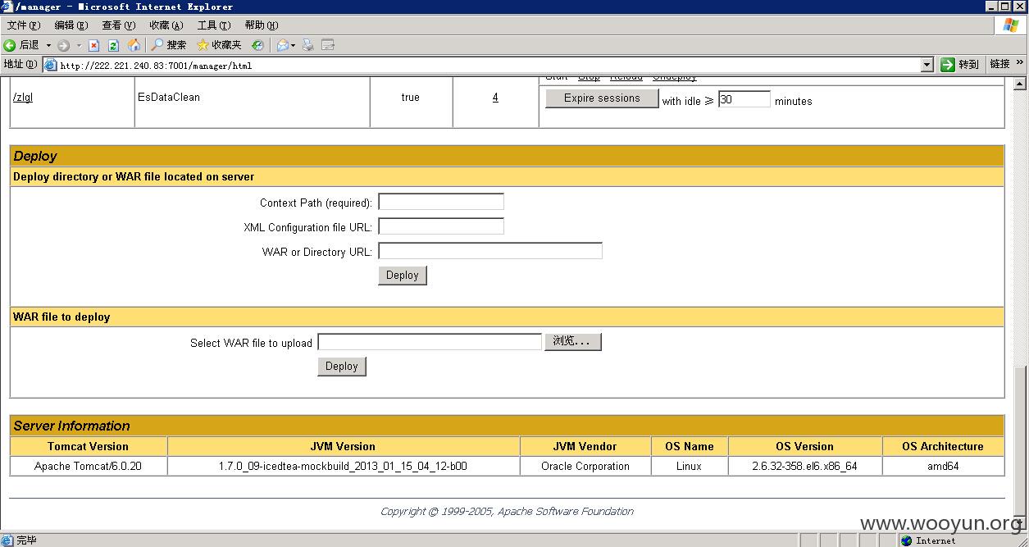The height and width of the screenshot is (547, 1029).
Task: Click the Select WAR file to upload field
Action: click(x=430, y=342)
